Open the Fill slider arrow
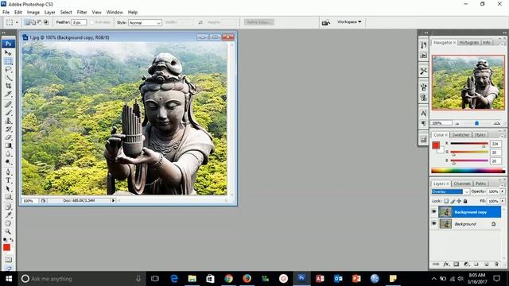509x286 pixels. [x=503, y=201]
